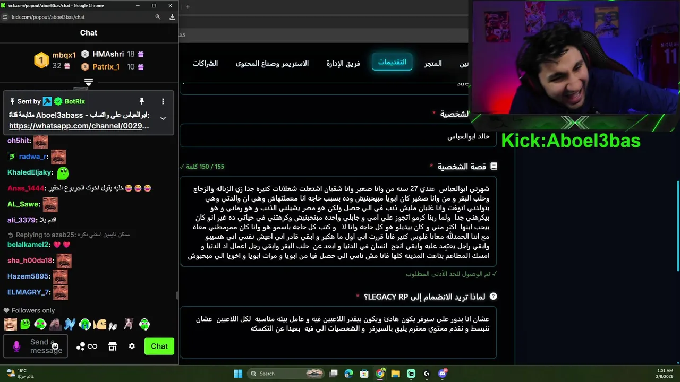
Task: Expand the leaderboard drawer handle
Action: click(89, 82)
